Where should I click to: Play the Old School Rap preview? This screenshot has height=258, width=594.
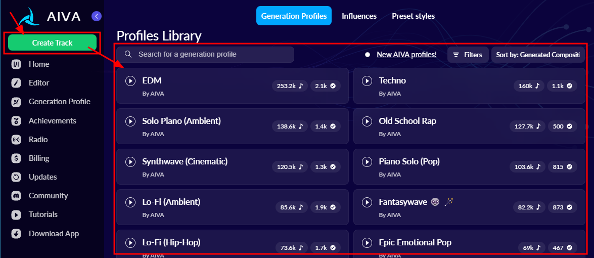pos(367,121)
